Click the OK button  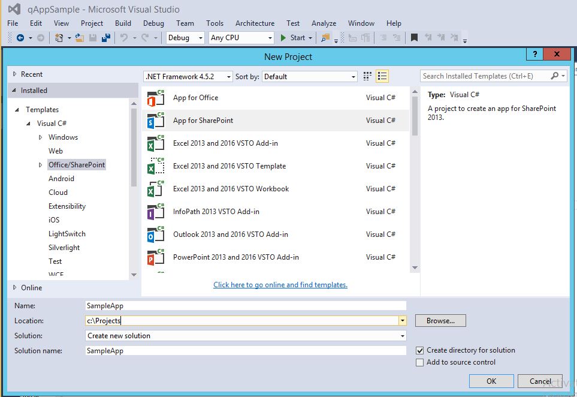tap(491, 381)
